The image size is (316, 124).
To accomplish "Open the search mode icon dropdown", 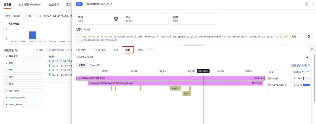I will [31, 16].
